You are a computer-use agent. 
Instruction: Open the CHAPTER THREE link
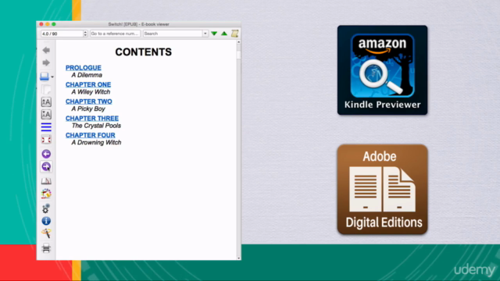tap(92, 118)
